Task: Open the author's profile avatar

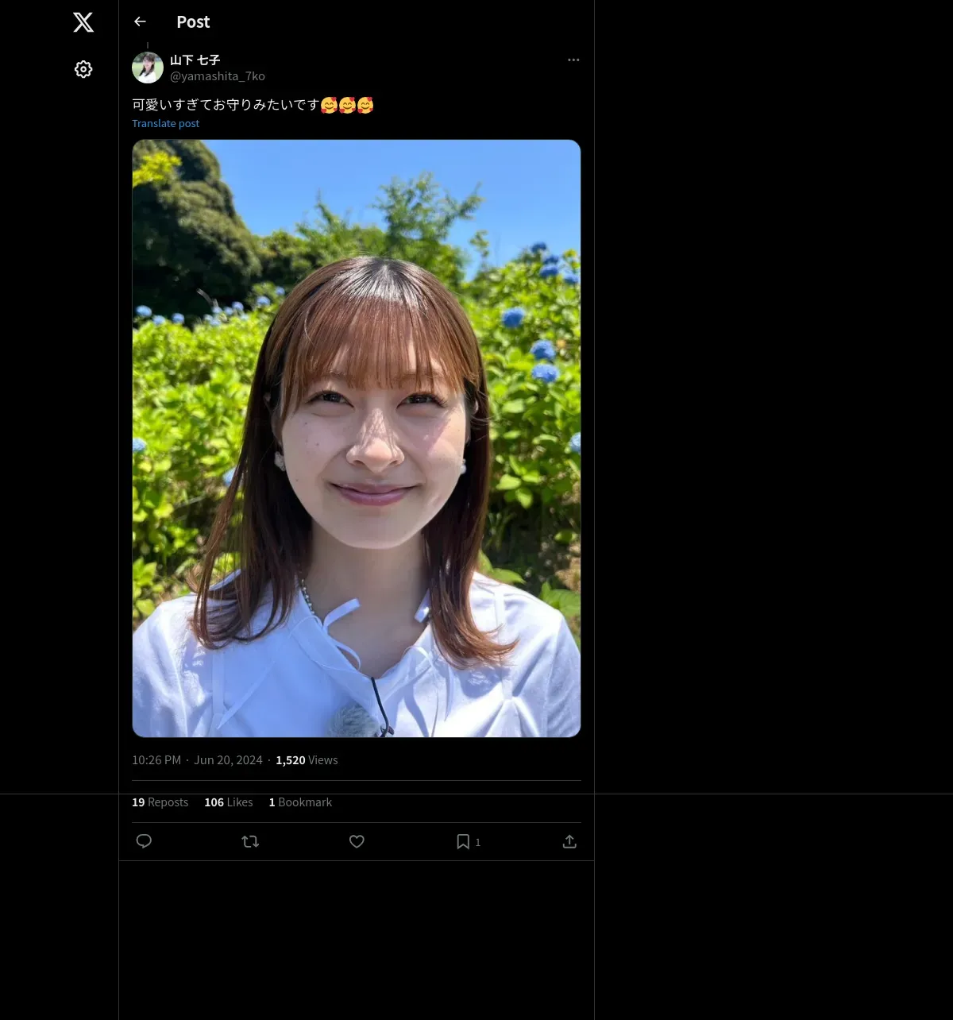Action: (x=148, y=68)
